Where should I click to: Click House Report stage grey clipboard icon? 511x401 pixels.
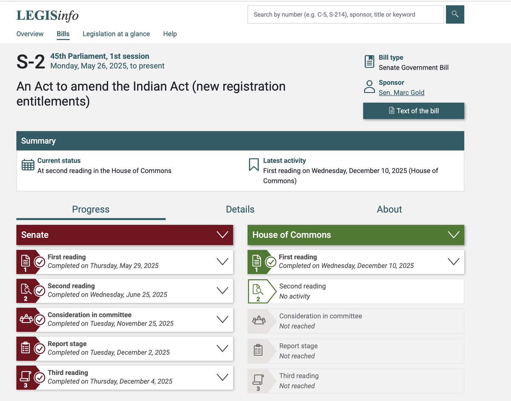tap(258, 350)
